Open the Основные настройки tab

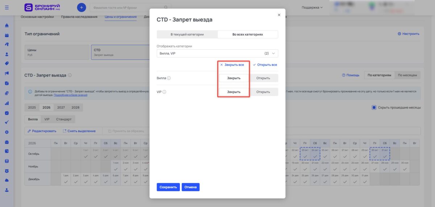tap(37, 17)
